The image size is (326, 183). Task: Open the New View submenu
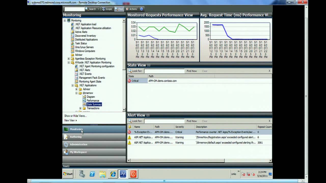[x=71, y=120]
